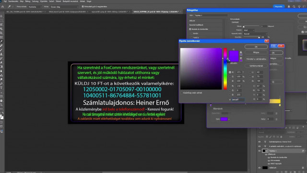Open the Kép menu
Image resolution: width=307 pixels, height=173 pixels.
click(22, 1)
